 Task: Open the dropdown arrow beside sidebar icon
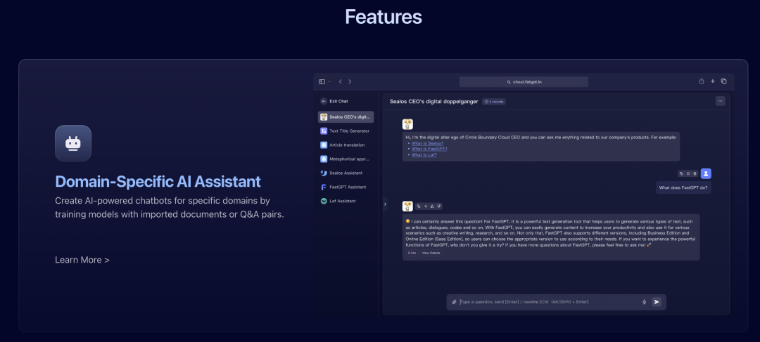pos(329,81)
